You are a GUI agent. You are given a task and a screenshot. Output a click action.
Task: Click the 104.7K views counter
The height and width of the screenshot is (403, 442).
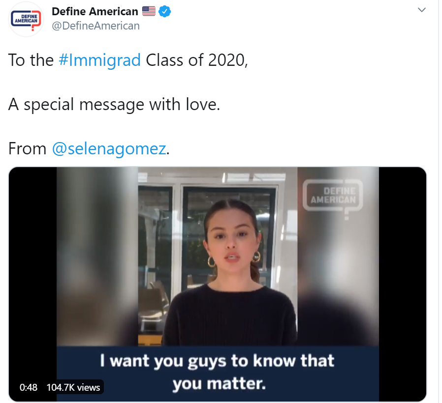click(x=73, y=387)
